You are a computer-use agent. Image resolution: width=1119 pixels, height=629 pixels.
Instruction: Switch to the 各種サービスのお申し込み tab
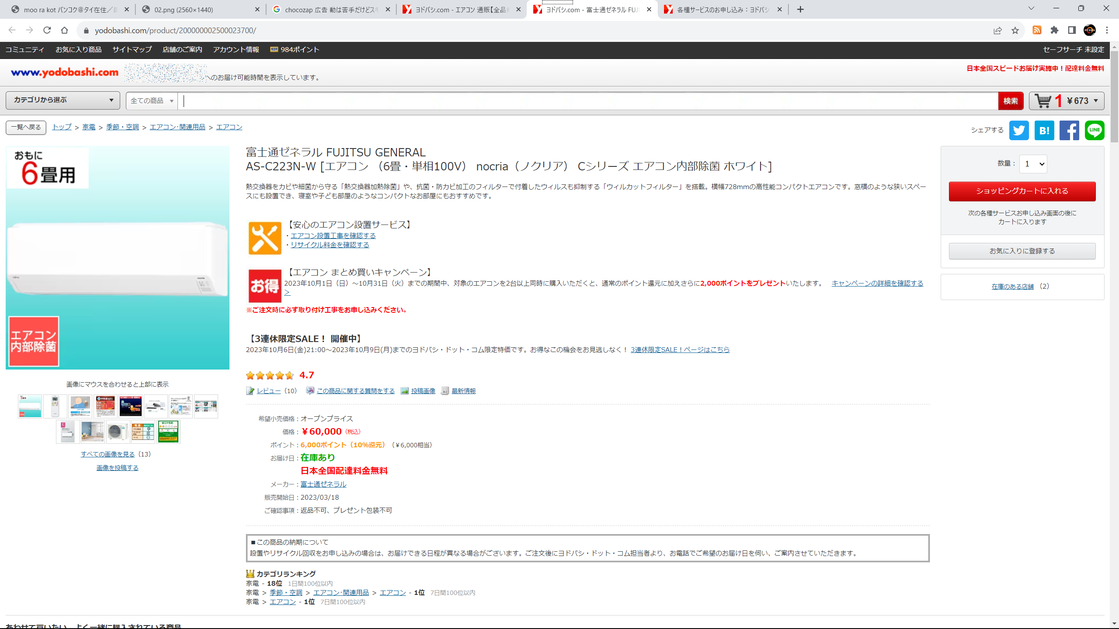[x=723, y=9]
